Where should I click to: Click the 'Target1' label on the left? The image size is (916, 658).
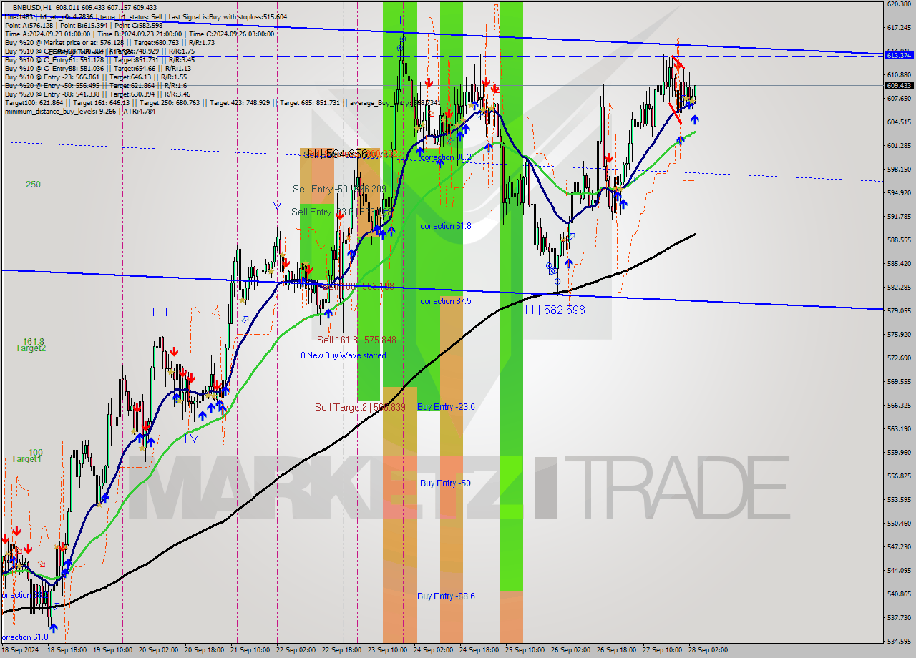26,459
